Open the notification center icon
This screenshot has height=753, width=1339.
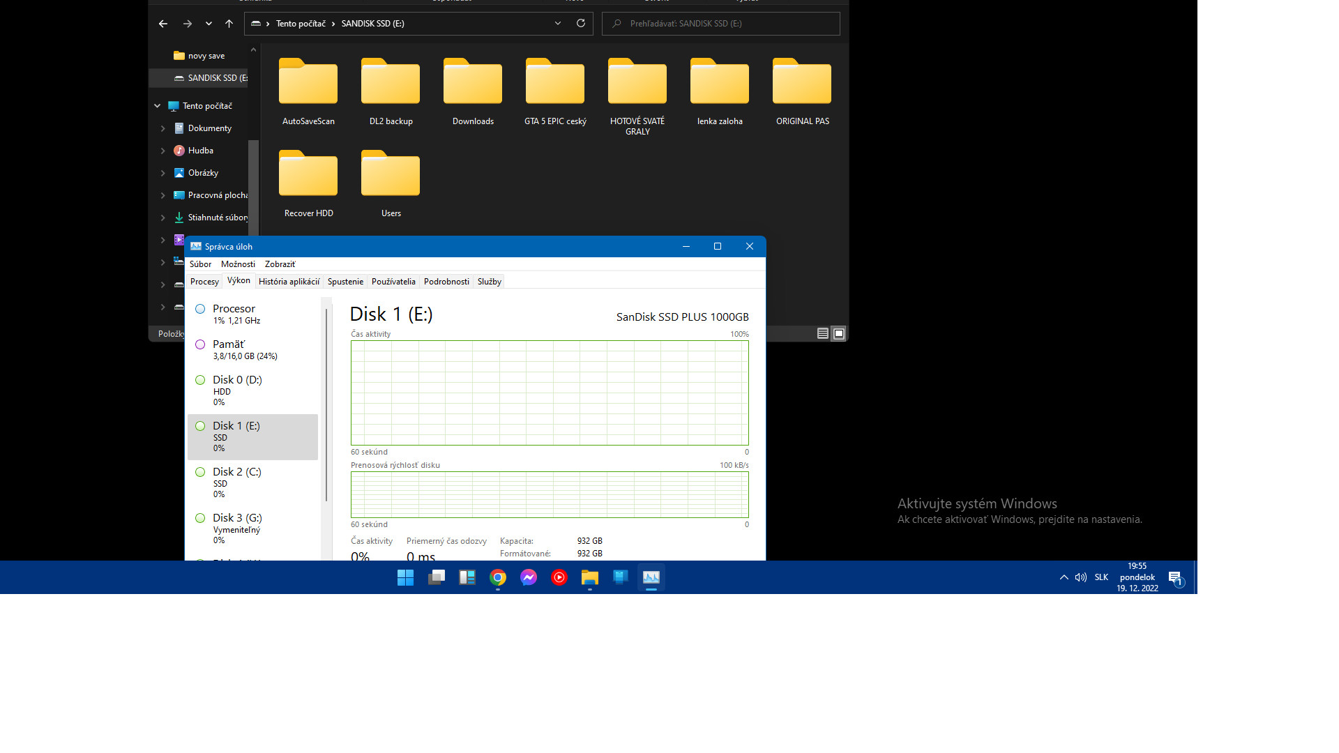1176,578
